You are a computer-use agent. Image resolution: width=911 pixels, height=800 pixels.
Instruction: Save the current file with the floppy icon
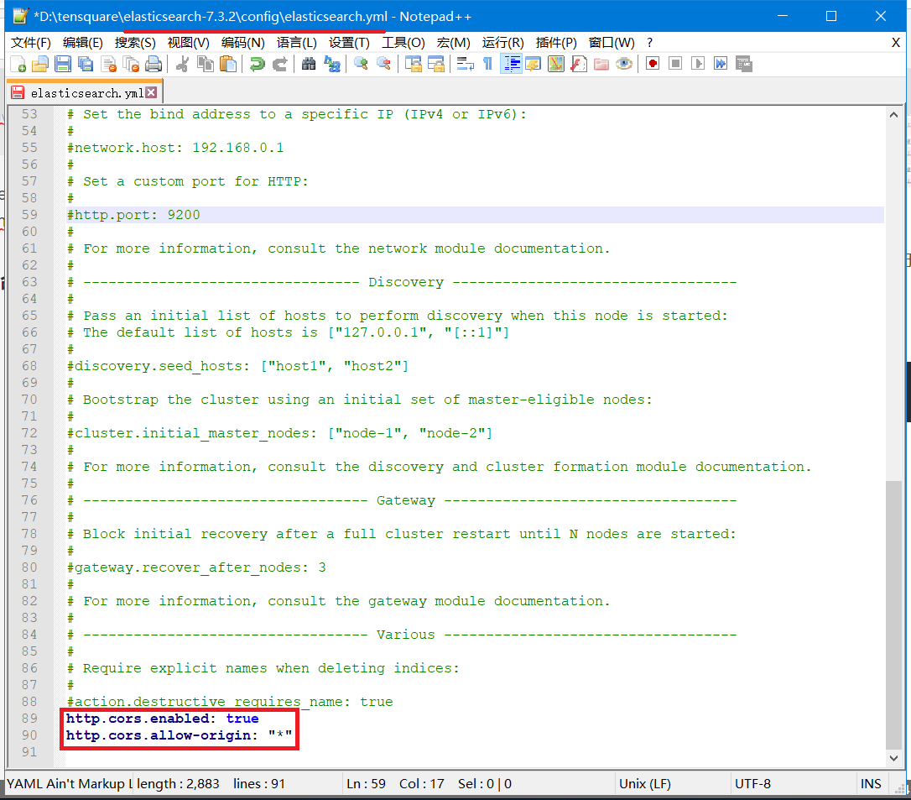63,64
